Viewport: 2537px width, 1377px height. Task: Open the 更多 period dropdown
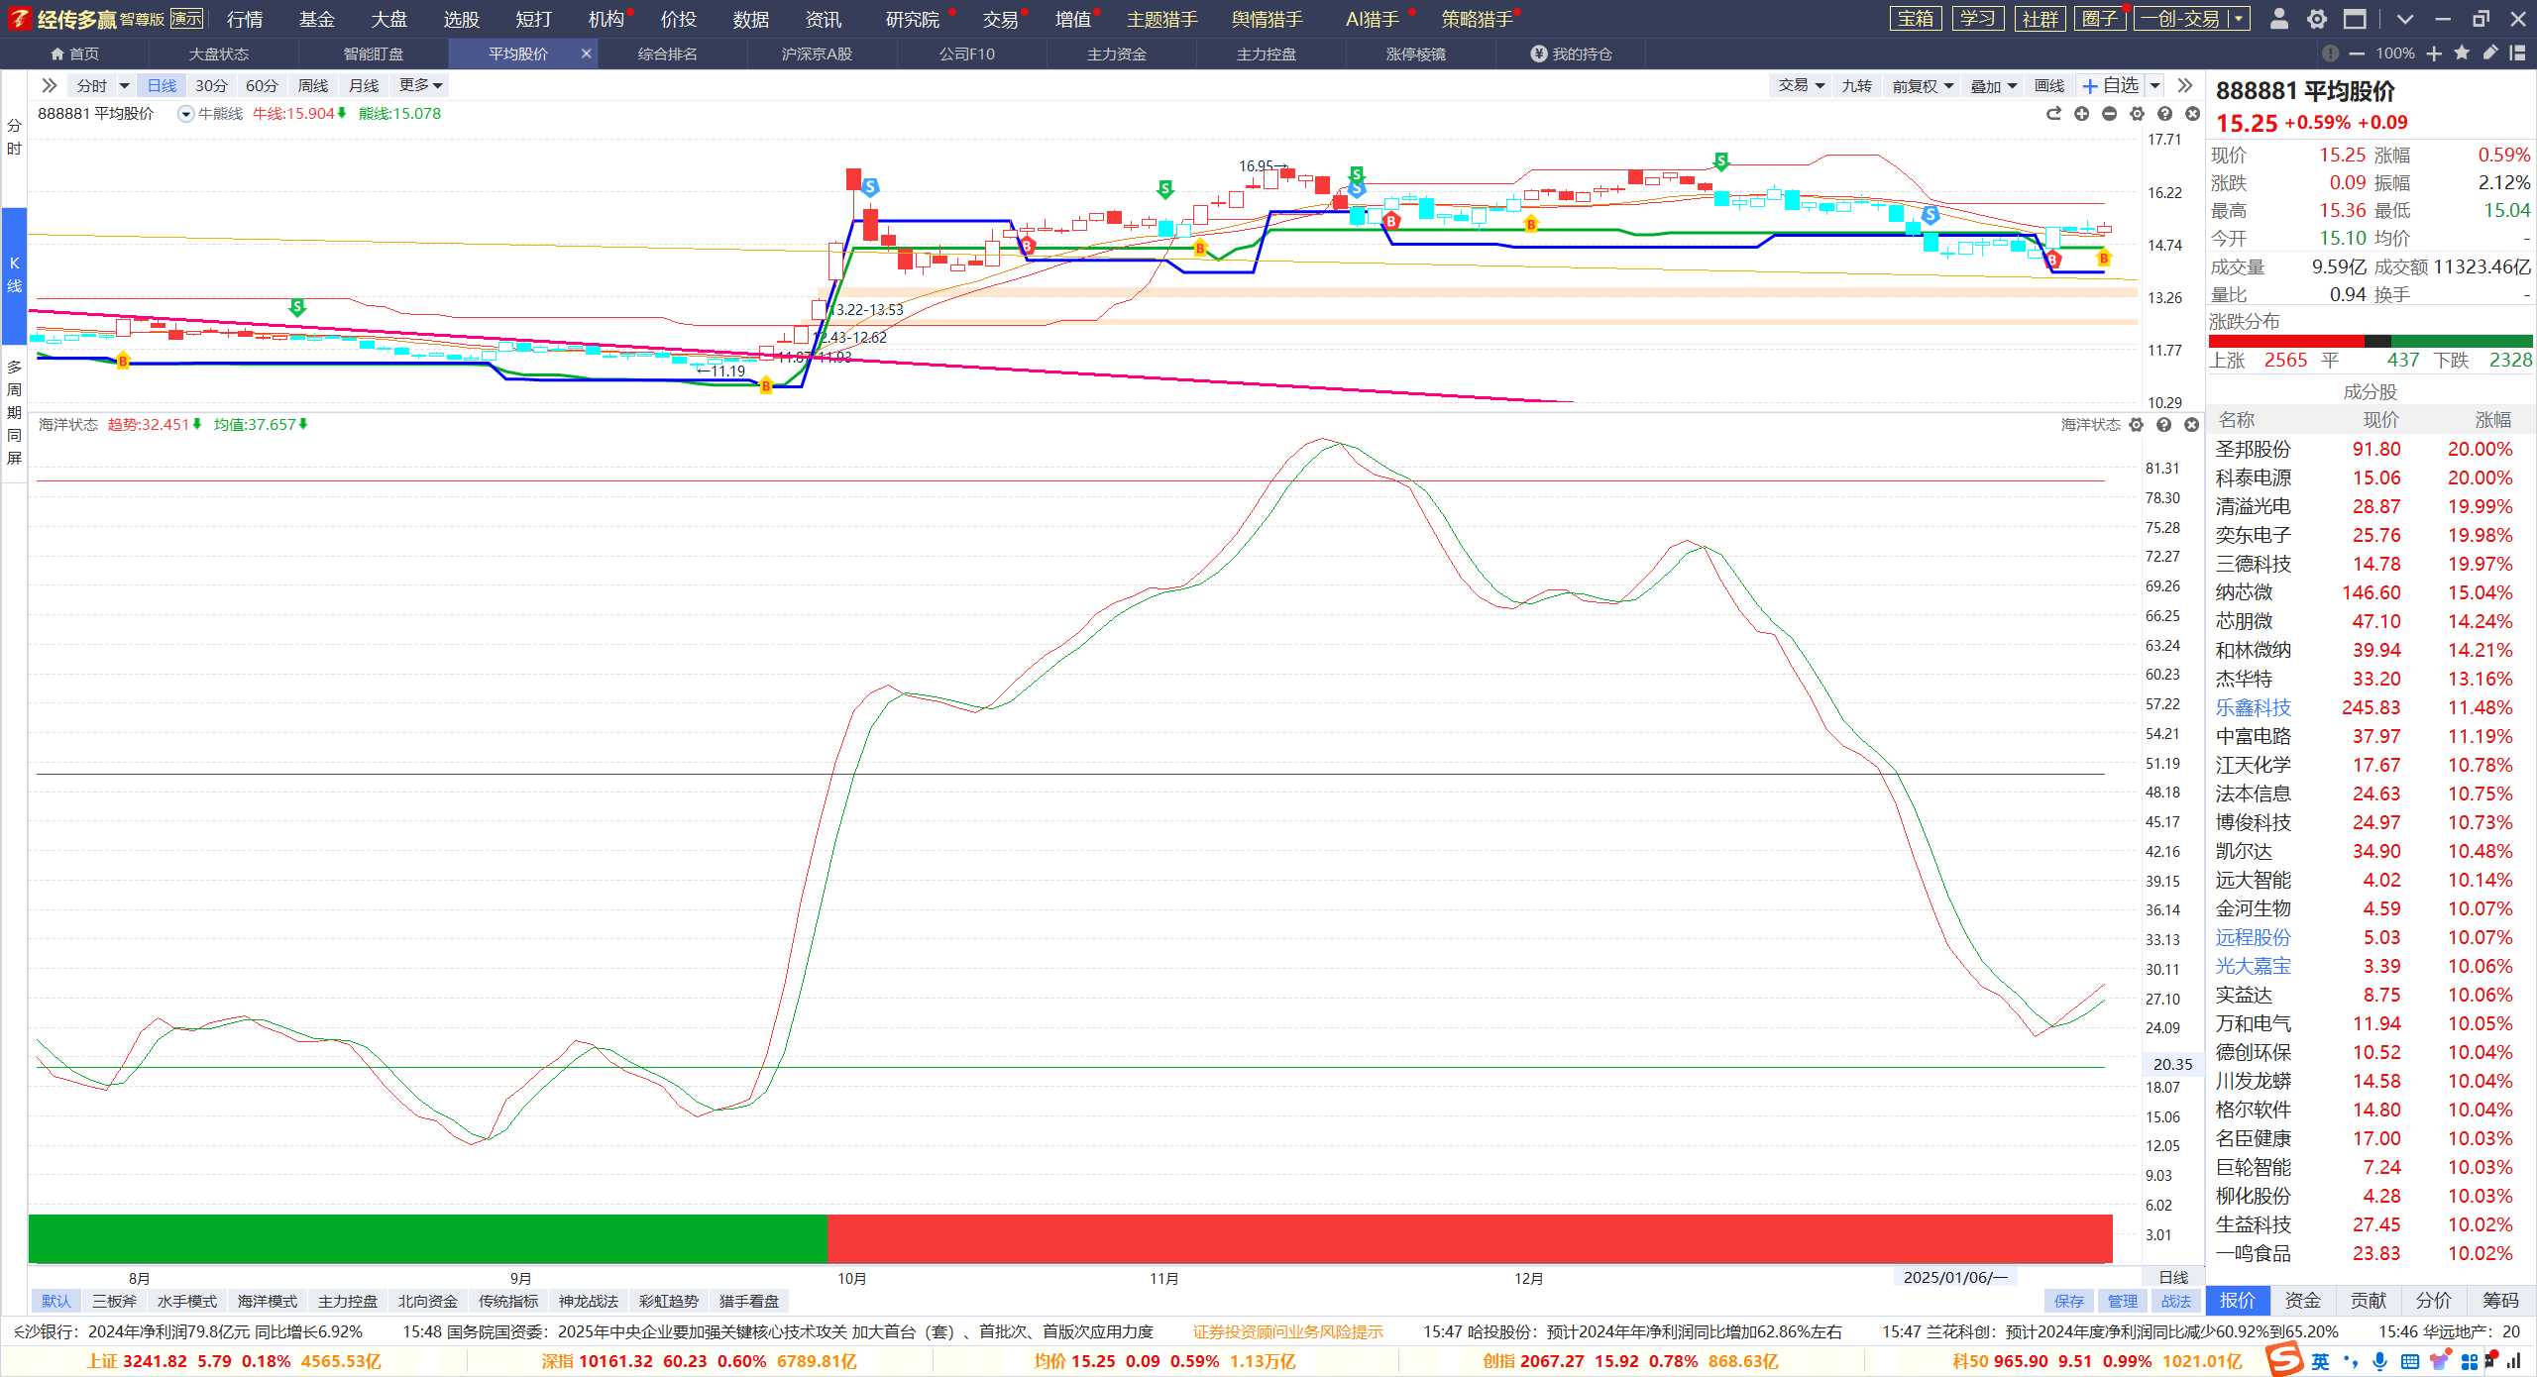420,85
